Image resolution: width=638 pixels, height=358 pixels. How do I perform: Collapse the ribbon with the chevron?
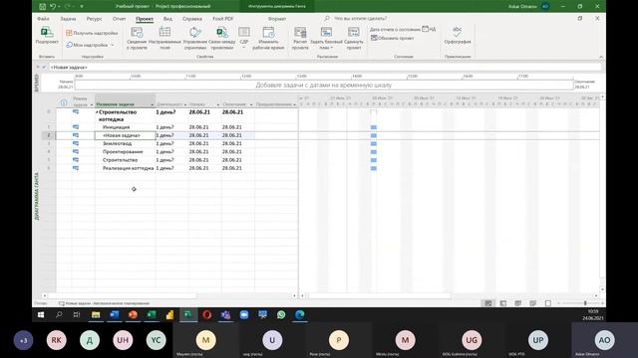point(601,57)
